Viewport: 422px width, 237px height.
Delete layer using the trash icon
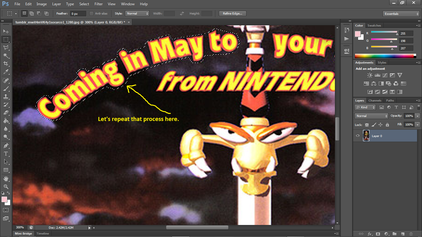point(411,234)
